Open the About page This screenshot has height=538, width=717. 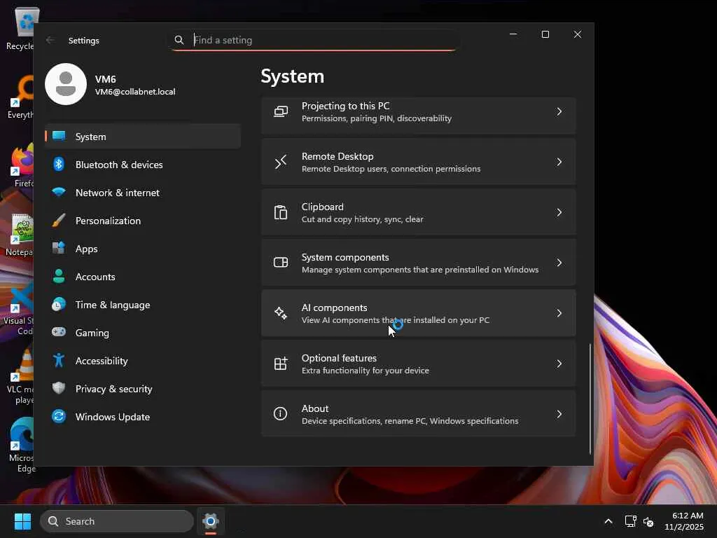tap(419, 414)
